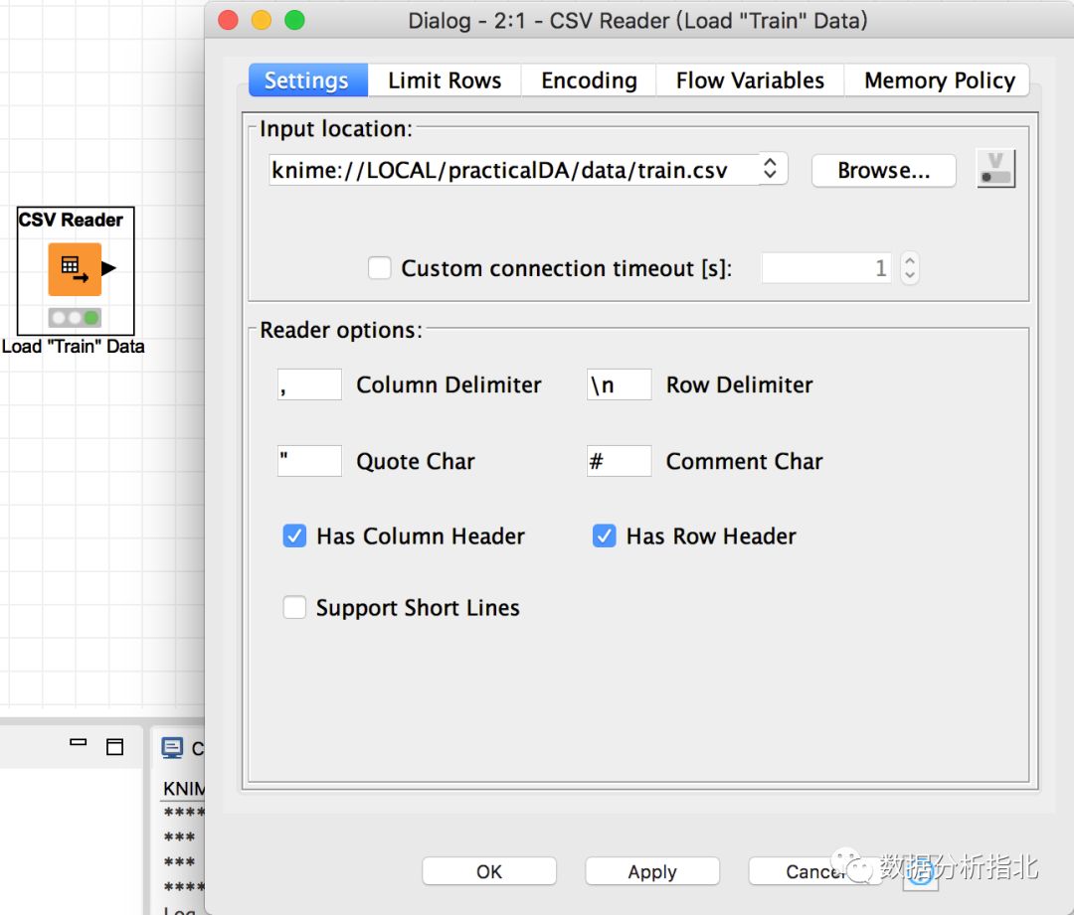Click the connection timeout stepper arrows
The image size is (1074, 915).
910,267
